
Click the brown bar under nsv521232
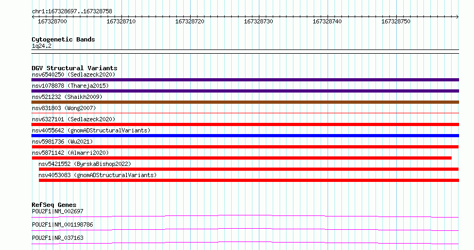tap(245, 102)
